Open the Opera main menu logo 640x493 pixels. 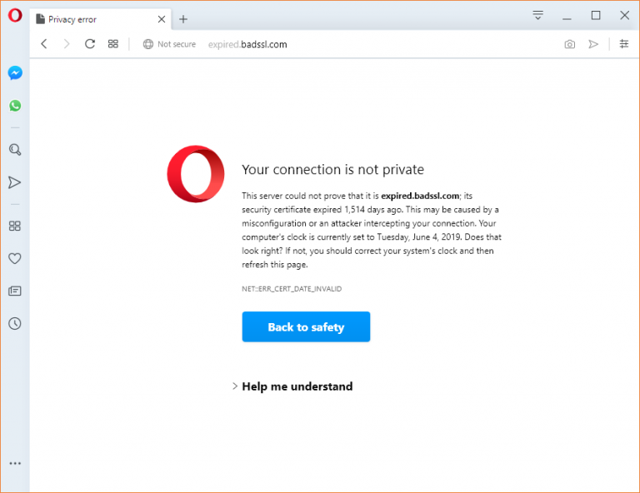(x=15, y=16)
